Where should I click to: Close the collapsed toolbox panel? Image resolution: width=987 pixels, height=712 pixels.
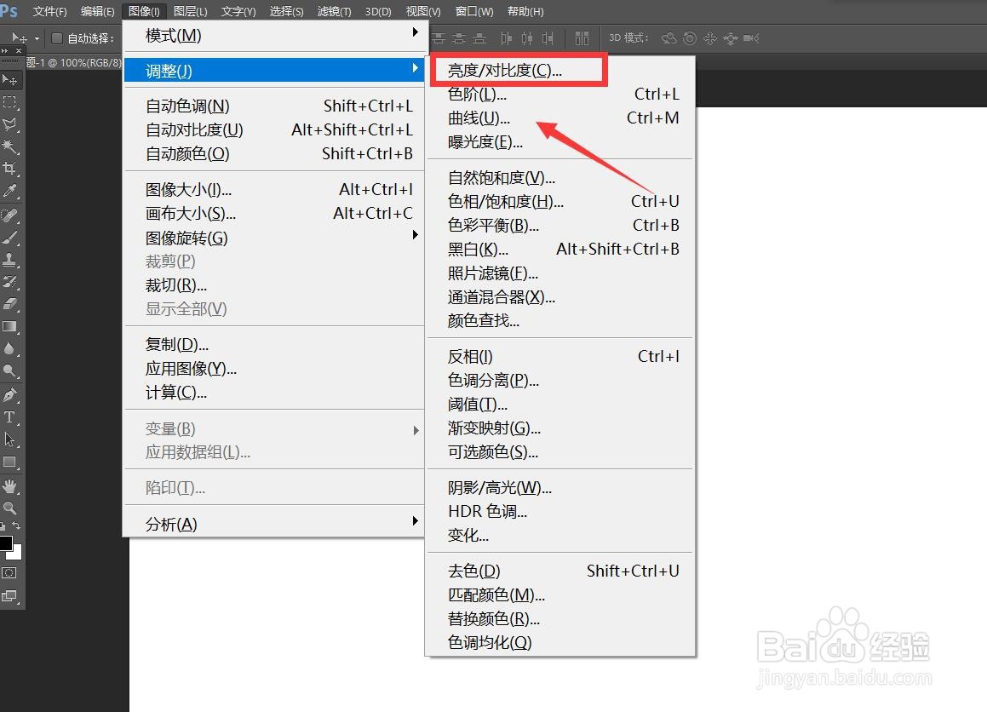(x=18, y=50)
